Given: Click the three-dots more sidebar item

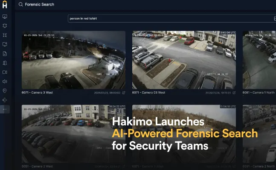Looking at the screenshot, I should point(5,109).
